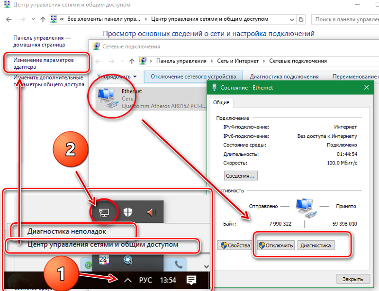379x291 pixels.
Task: Open Ethernet Свойства button
Action: click(235, 246)
